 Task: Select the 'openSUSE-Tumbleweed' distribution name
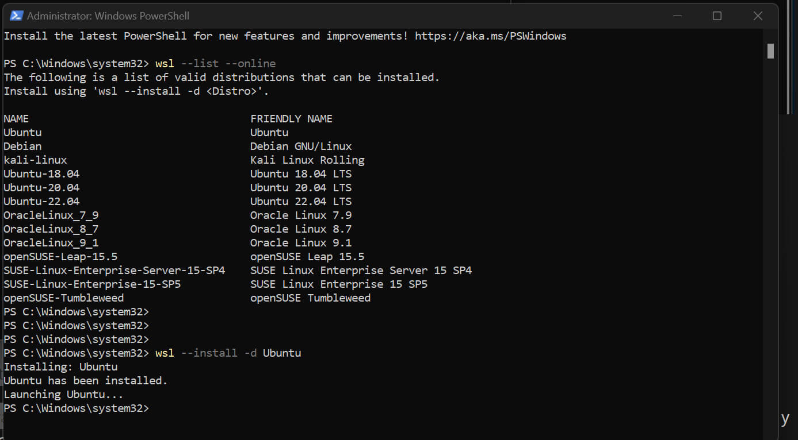click(x=63, y=298)
